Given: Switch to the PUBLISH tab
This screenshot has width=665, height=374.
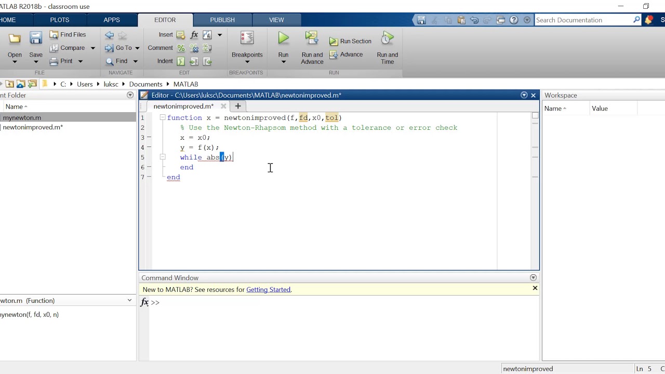Looking at the screenshot, I should coord(222,20).
